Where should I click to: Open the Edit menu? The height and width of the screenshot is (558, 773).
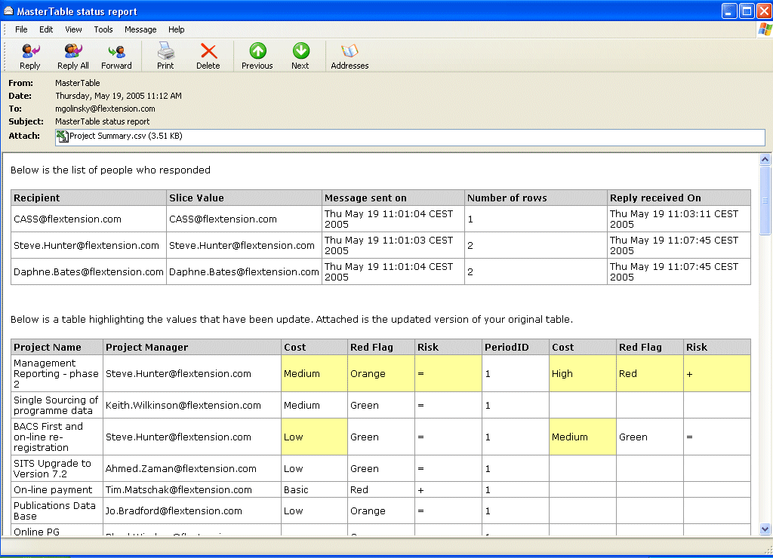click(46, 29)
